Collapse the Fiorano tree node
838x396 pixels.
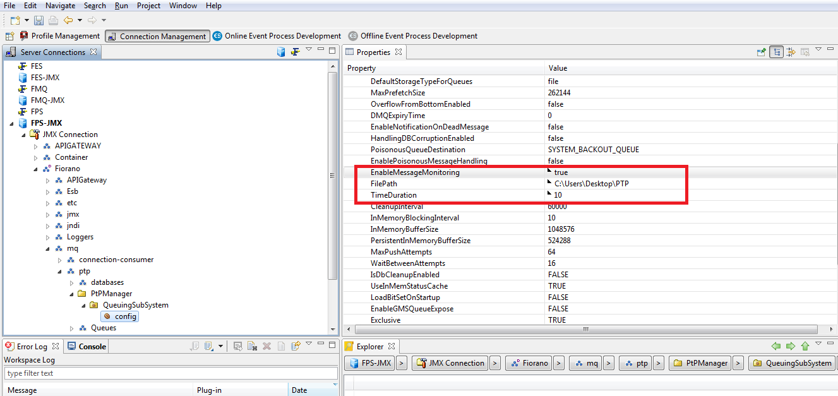36,169
